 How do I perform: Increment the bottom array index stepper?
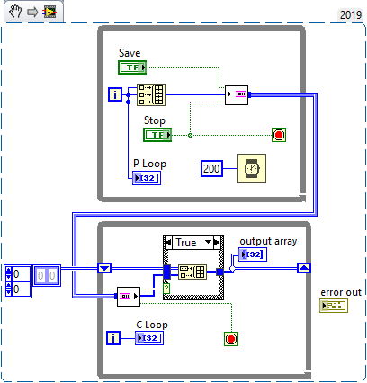coord(8,286)
